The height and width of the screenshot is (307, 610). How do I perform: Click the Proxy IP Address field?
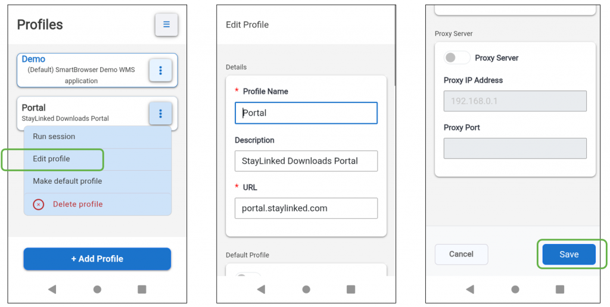515,101
